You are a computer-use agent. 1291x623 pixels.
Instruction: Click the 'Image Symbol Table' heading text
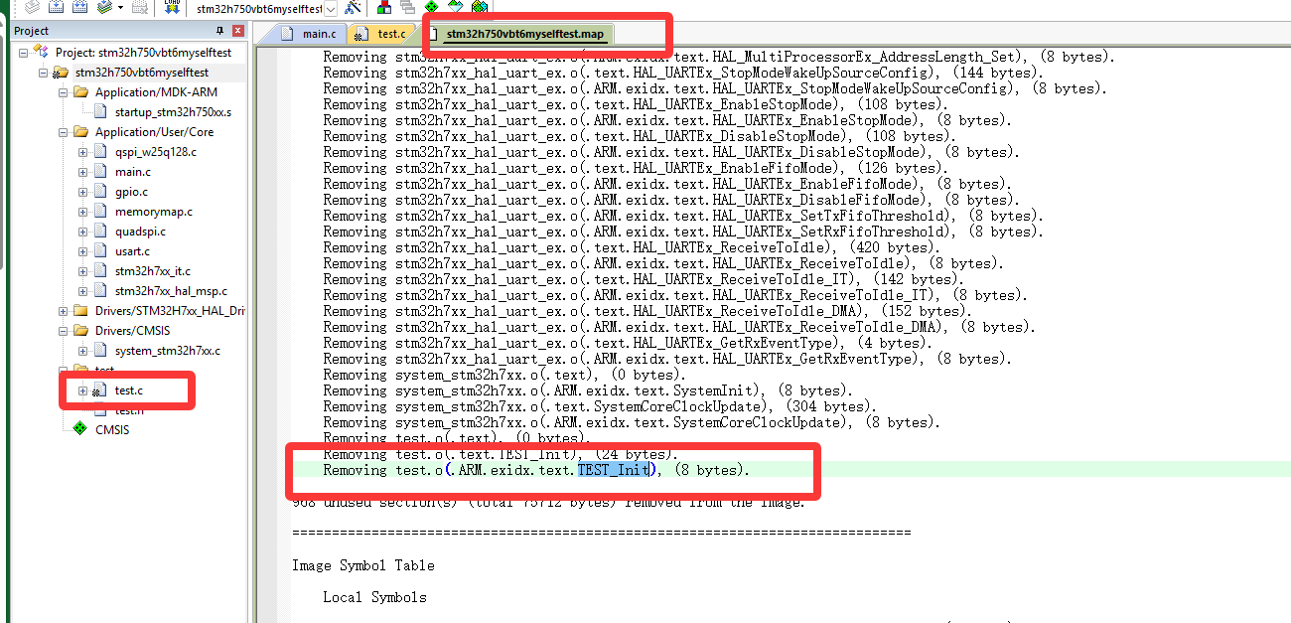pyautogui.click(x=363, y=565)
